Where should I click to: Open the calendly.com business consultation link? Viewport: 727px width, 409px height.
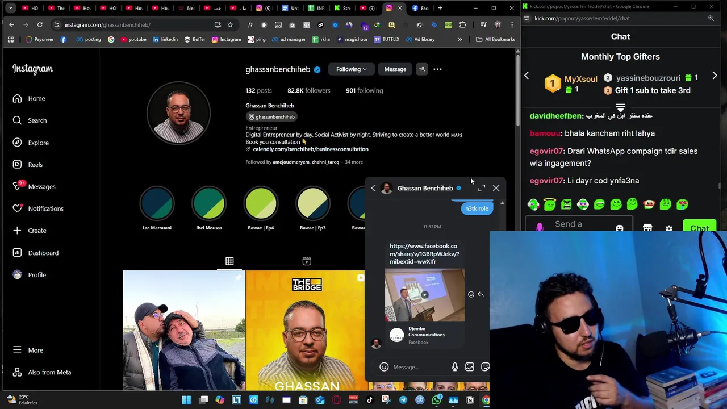(x=310, y=149)
